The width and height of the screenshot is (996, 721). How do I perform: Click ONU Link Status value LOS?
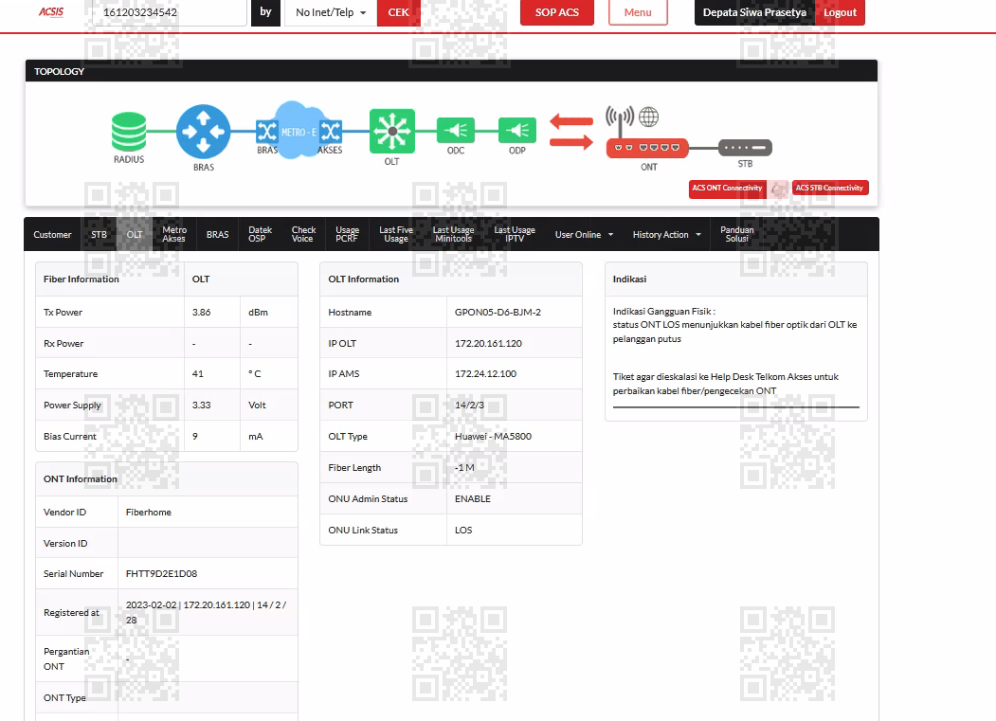point(463,530)
